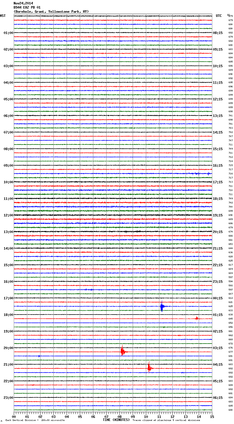
Task: Click the red seismic event after 18:00 near minute 14
Action: pyautogui.click(x=197, y=318)
